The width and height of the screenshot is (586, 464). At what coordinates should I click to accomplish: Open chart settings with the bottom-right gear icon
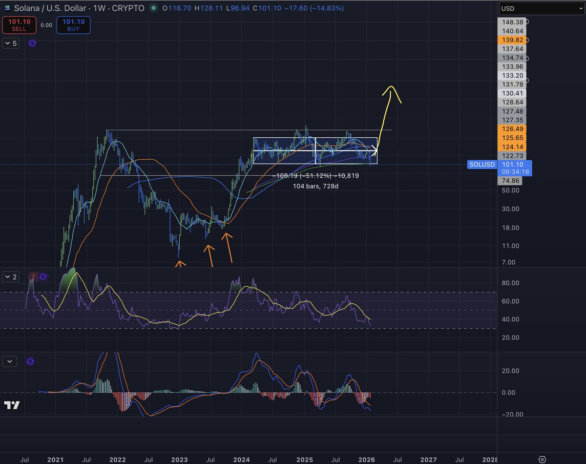(x=542, y=459)
